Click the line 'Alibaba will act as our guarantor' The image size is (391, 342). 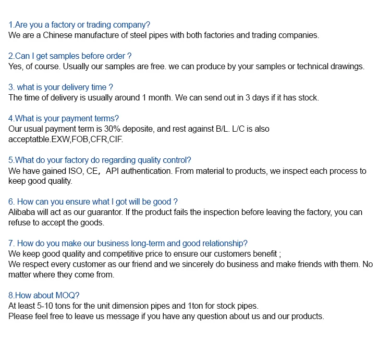tap(185, 212)
